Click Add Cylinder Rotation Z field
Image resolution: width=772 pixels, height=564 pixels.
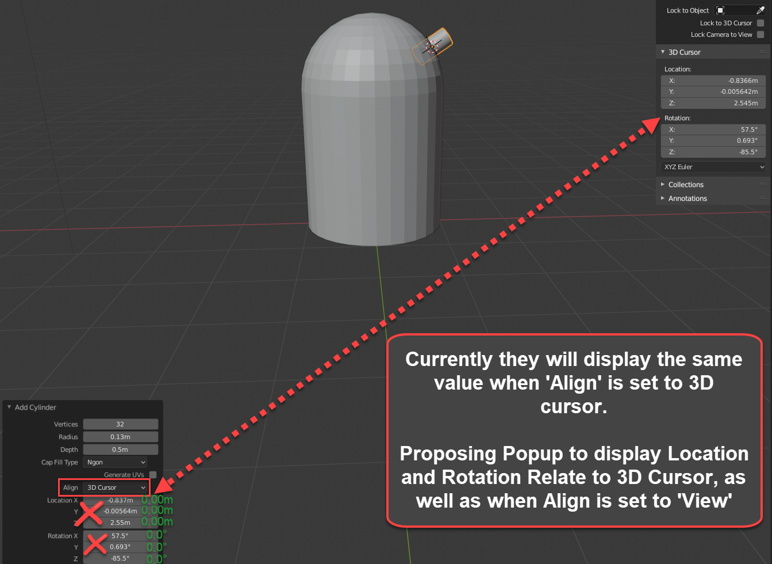(x=121, y=558)
